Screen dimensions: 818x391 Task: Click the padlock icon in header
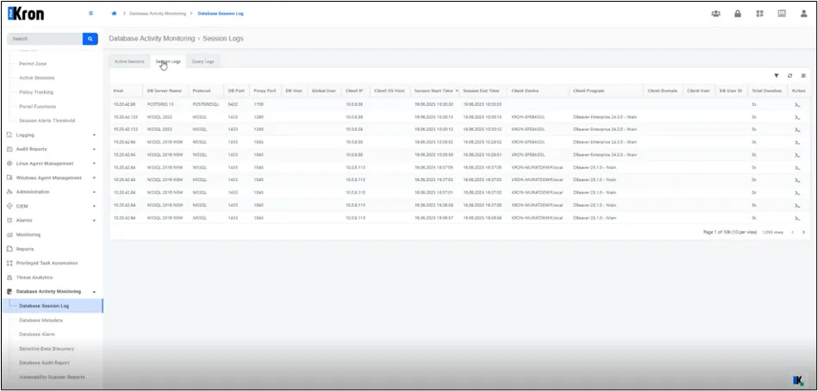738,14
